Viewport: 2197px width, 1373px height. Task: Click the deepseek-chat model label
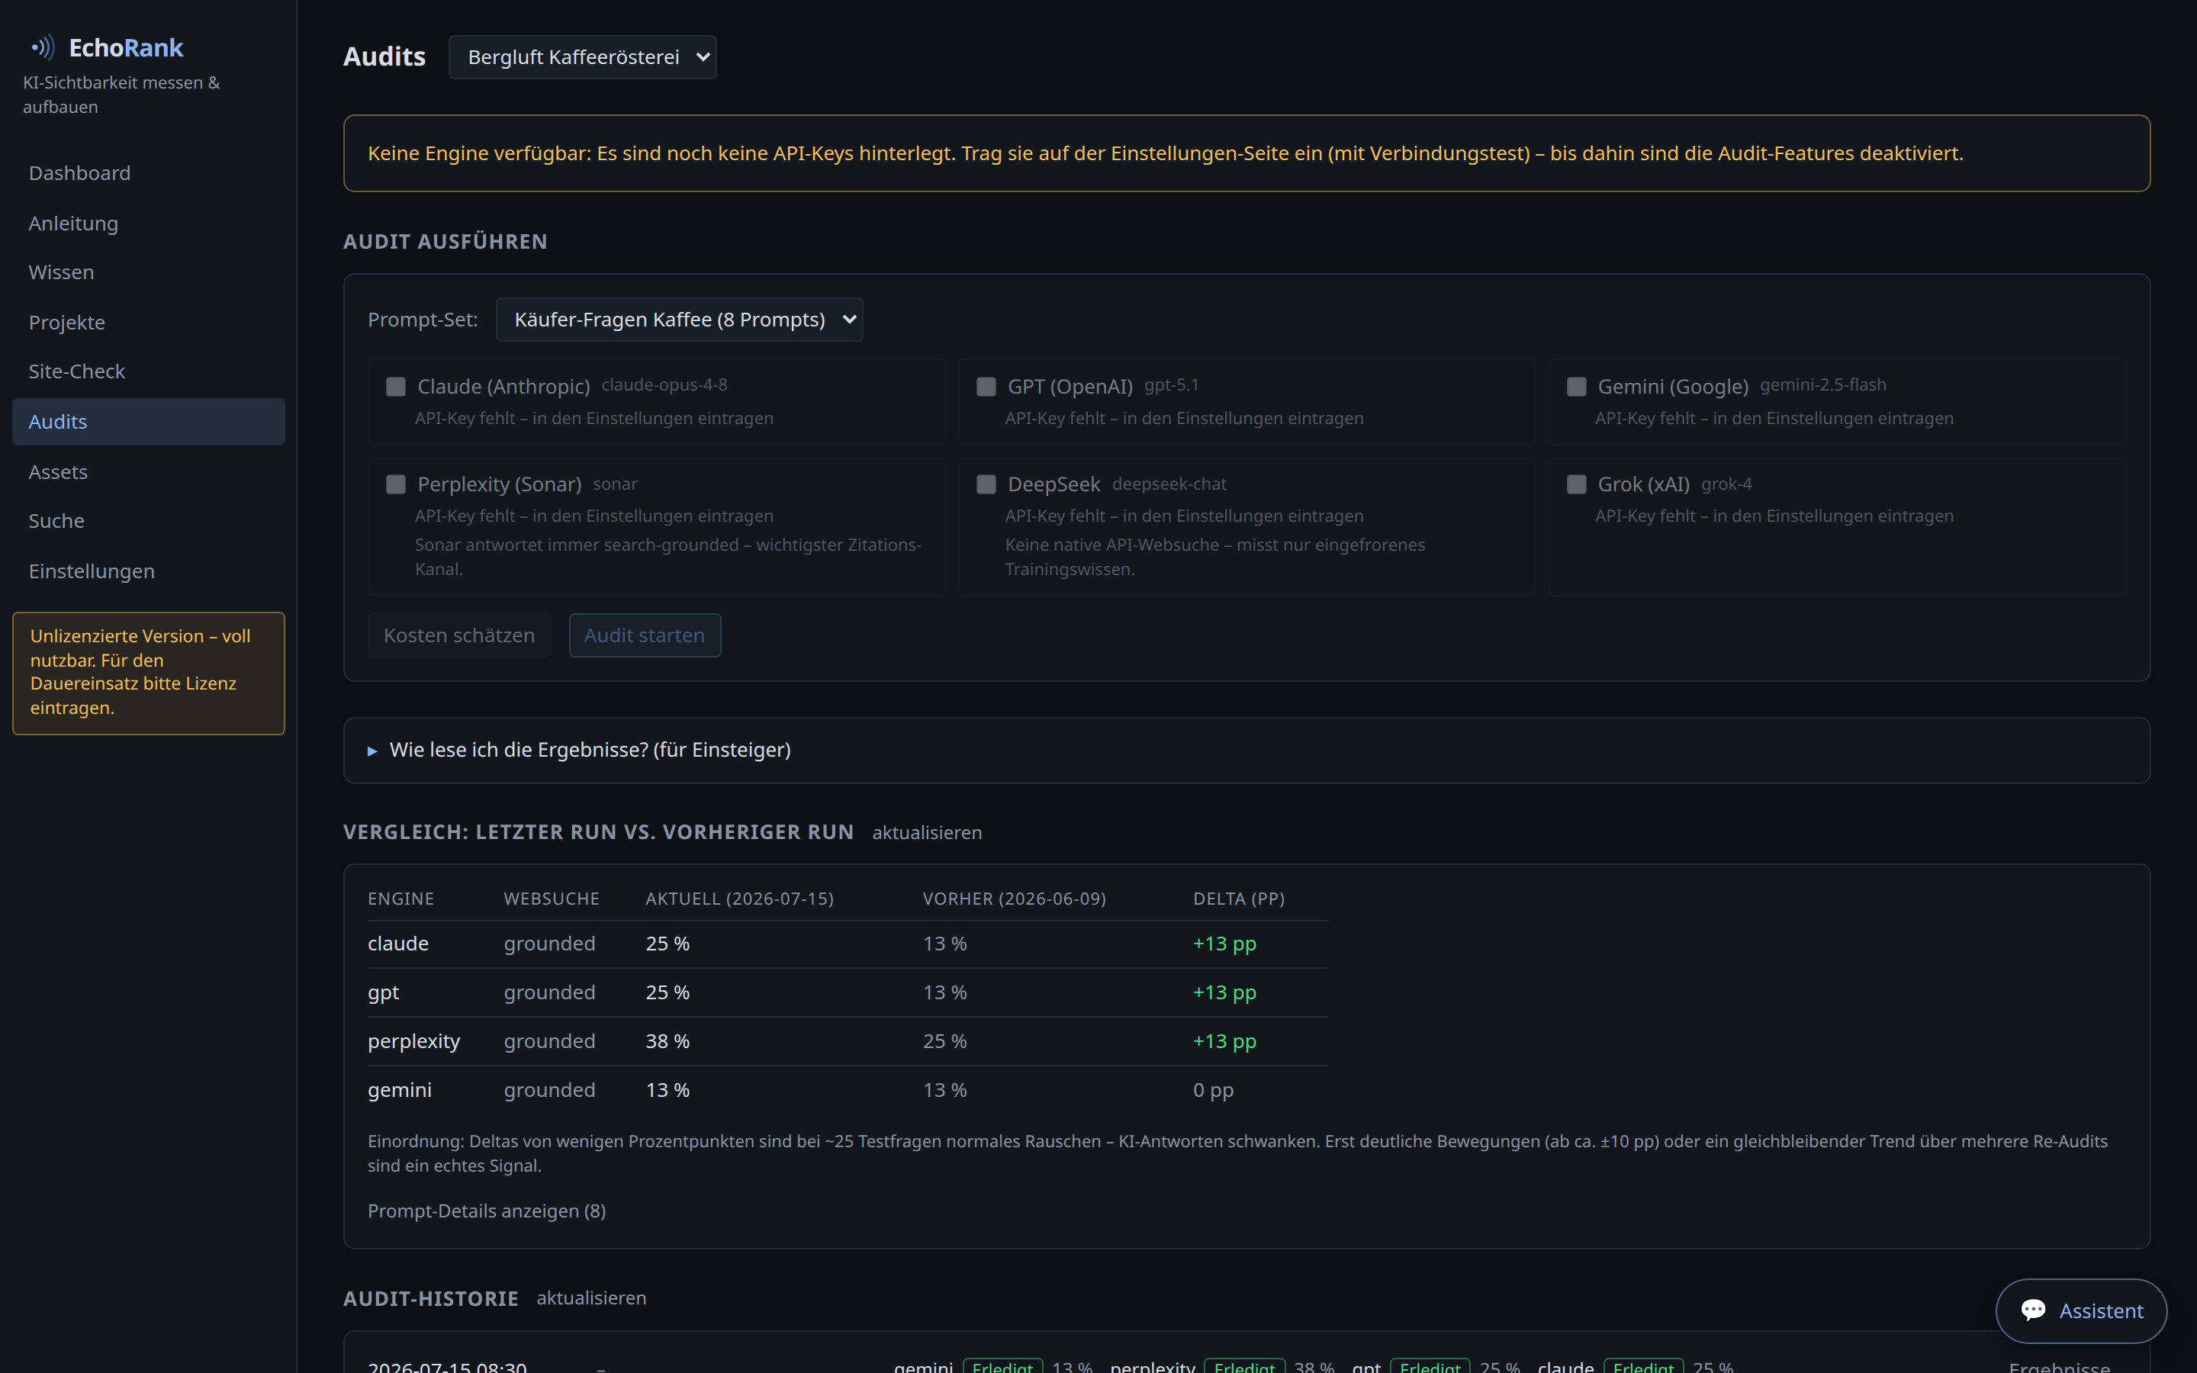pos(1169,484)
